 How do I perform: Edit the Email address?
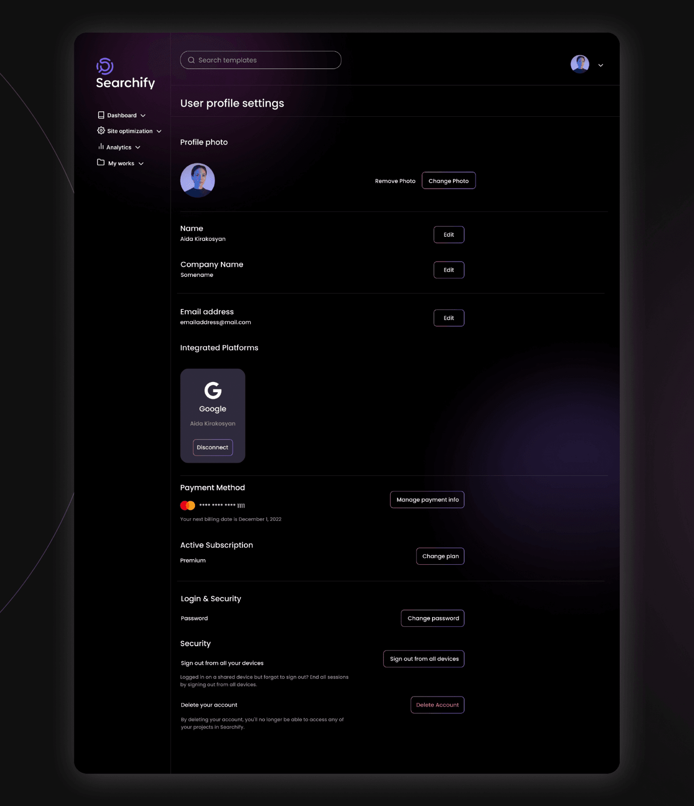[x=449, y=318]
